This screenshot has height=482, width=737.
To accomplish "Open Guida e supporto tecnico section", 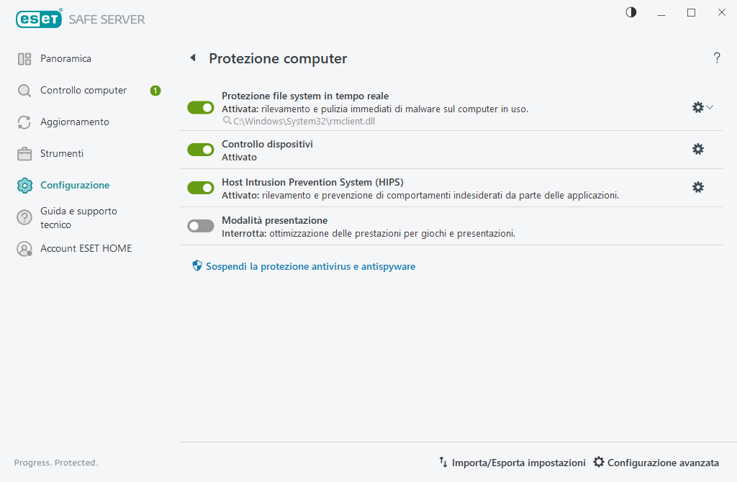I will pos(24,217).
